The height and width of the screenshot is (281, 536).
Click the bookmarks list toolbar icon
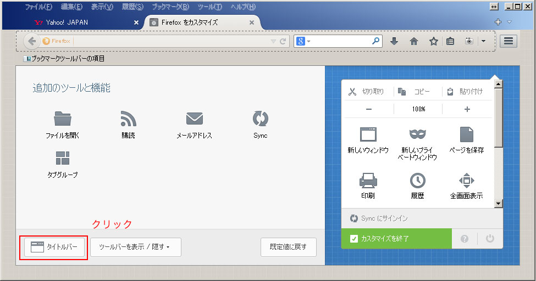[x=451, y=41]
